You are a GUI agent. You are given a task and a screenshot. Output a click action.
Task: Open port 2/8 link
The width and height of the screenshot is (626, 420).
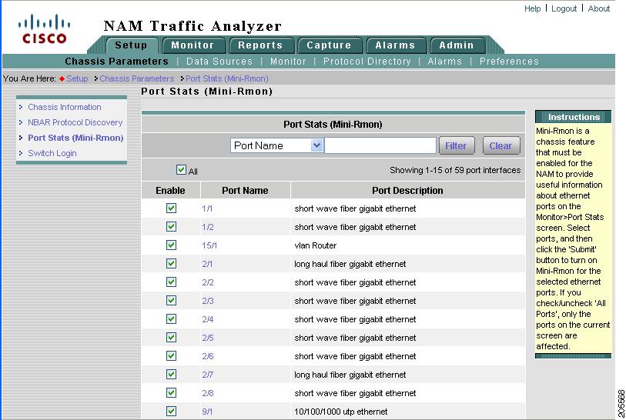tap(208, 393)
